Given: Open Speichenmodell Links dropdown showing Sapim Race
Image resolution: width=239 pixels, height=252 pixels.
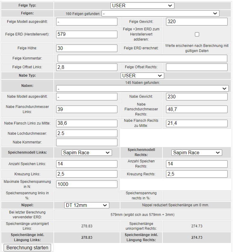Looking at the screenshot, I should (x=87, y=152).
